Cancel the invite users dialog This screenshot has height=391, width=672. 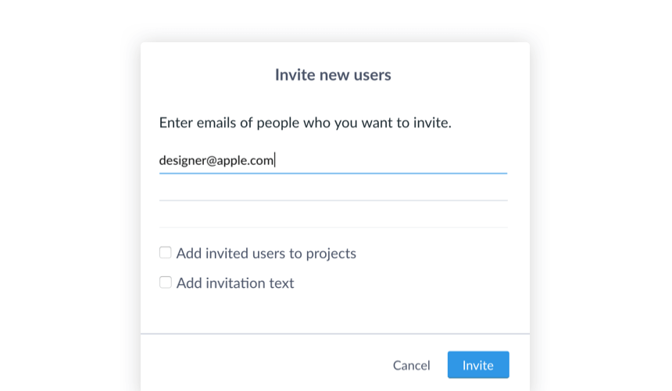(411, 365)
